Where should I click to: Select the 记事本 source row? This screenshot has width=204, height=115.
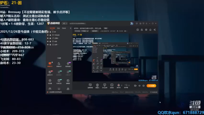coord(59,38)
